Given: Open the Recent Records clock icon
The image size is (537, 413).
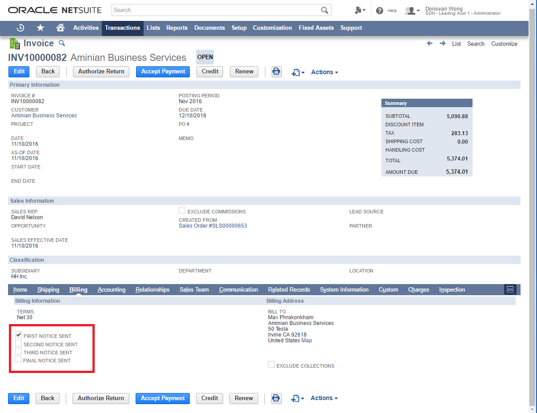Looking at the screenshot, I should [x=20, y=28].
